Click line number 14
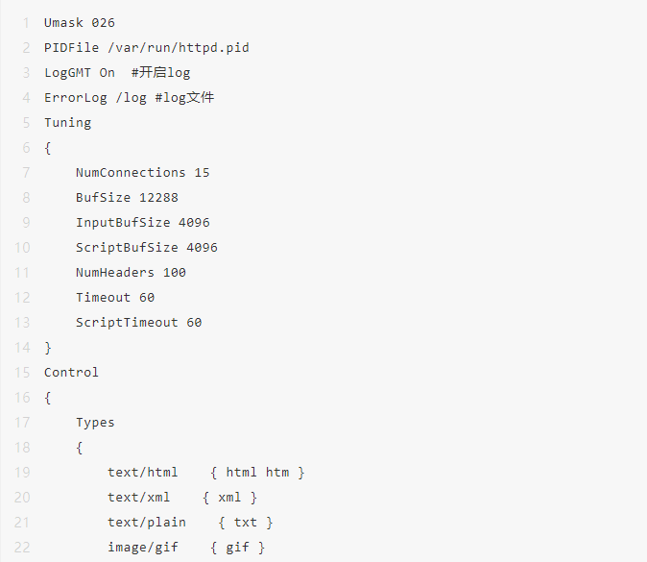Screen dimensions: 647x562 tap(22, 347)
